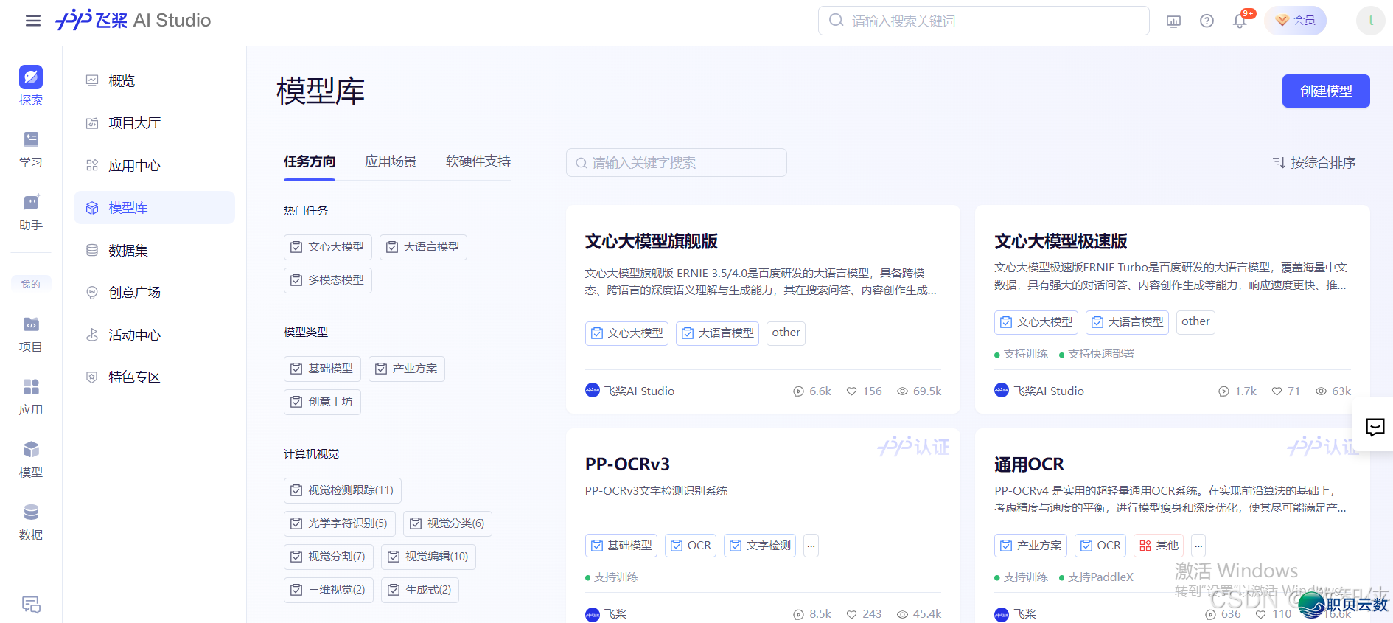Click the like heart on 文心大模型极速版 card

1277,391
